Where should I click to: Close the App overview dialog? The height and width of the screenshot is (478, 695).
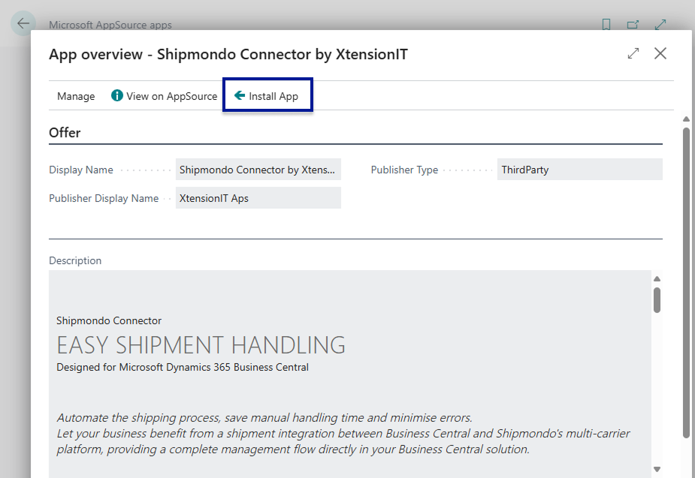(660, 53)
